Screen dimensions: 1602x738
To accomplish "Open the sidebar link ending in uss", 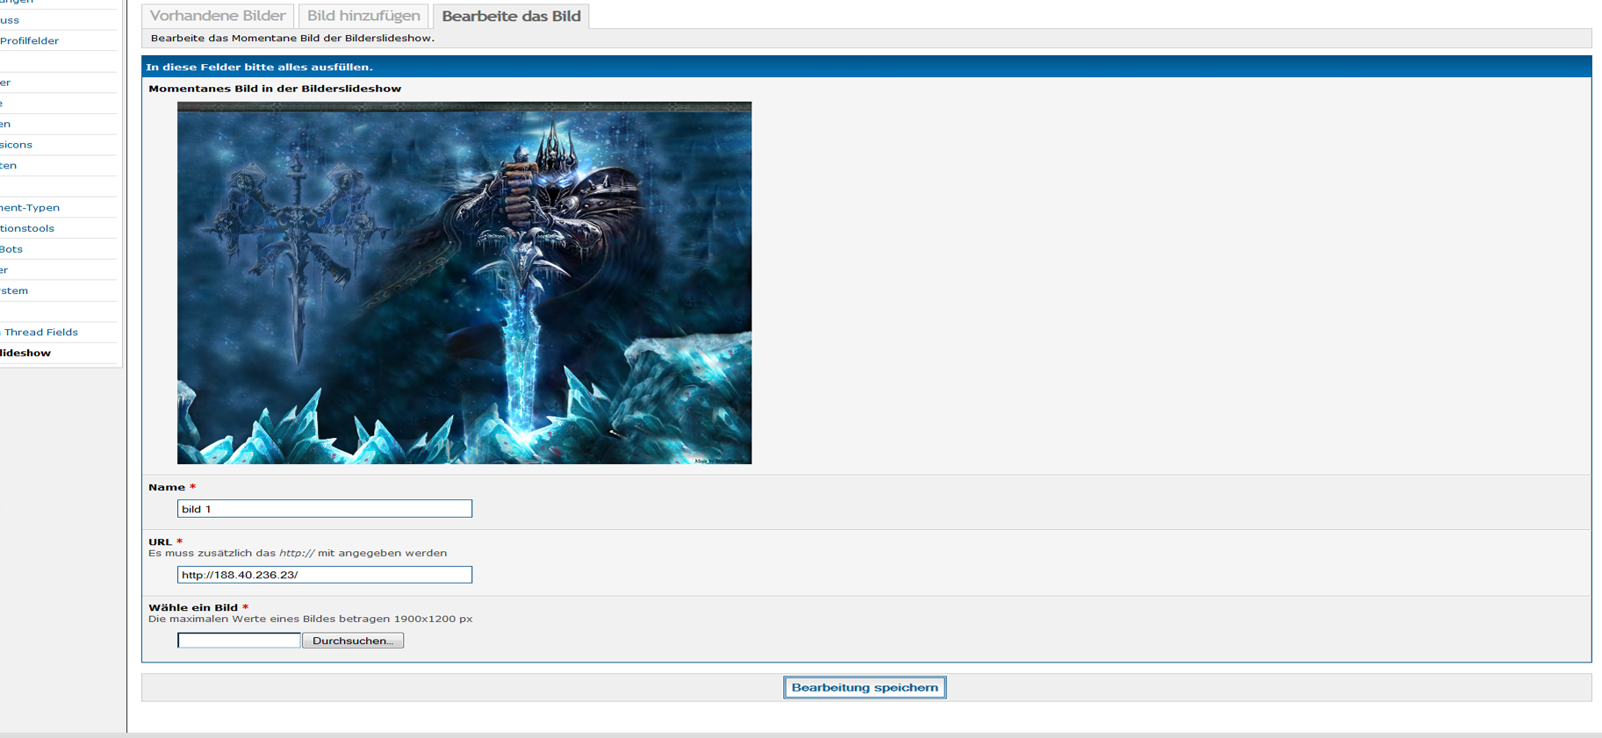I will point(10,20).
